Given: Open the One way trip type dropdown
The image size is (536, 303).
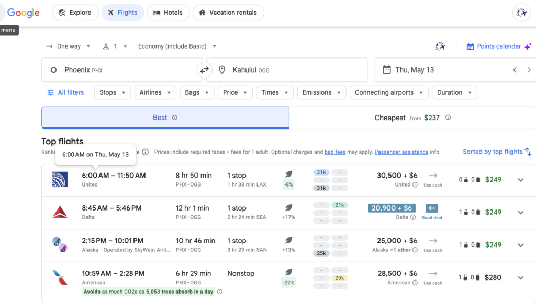Looking at the screenshot, I should 68,46.
